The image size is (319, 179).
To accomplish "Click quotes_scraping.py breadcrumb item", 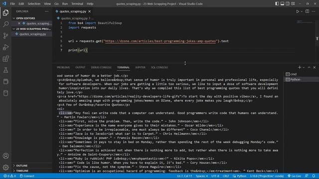I will pos(74,18).
